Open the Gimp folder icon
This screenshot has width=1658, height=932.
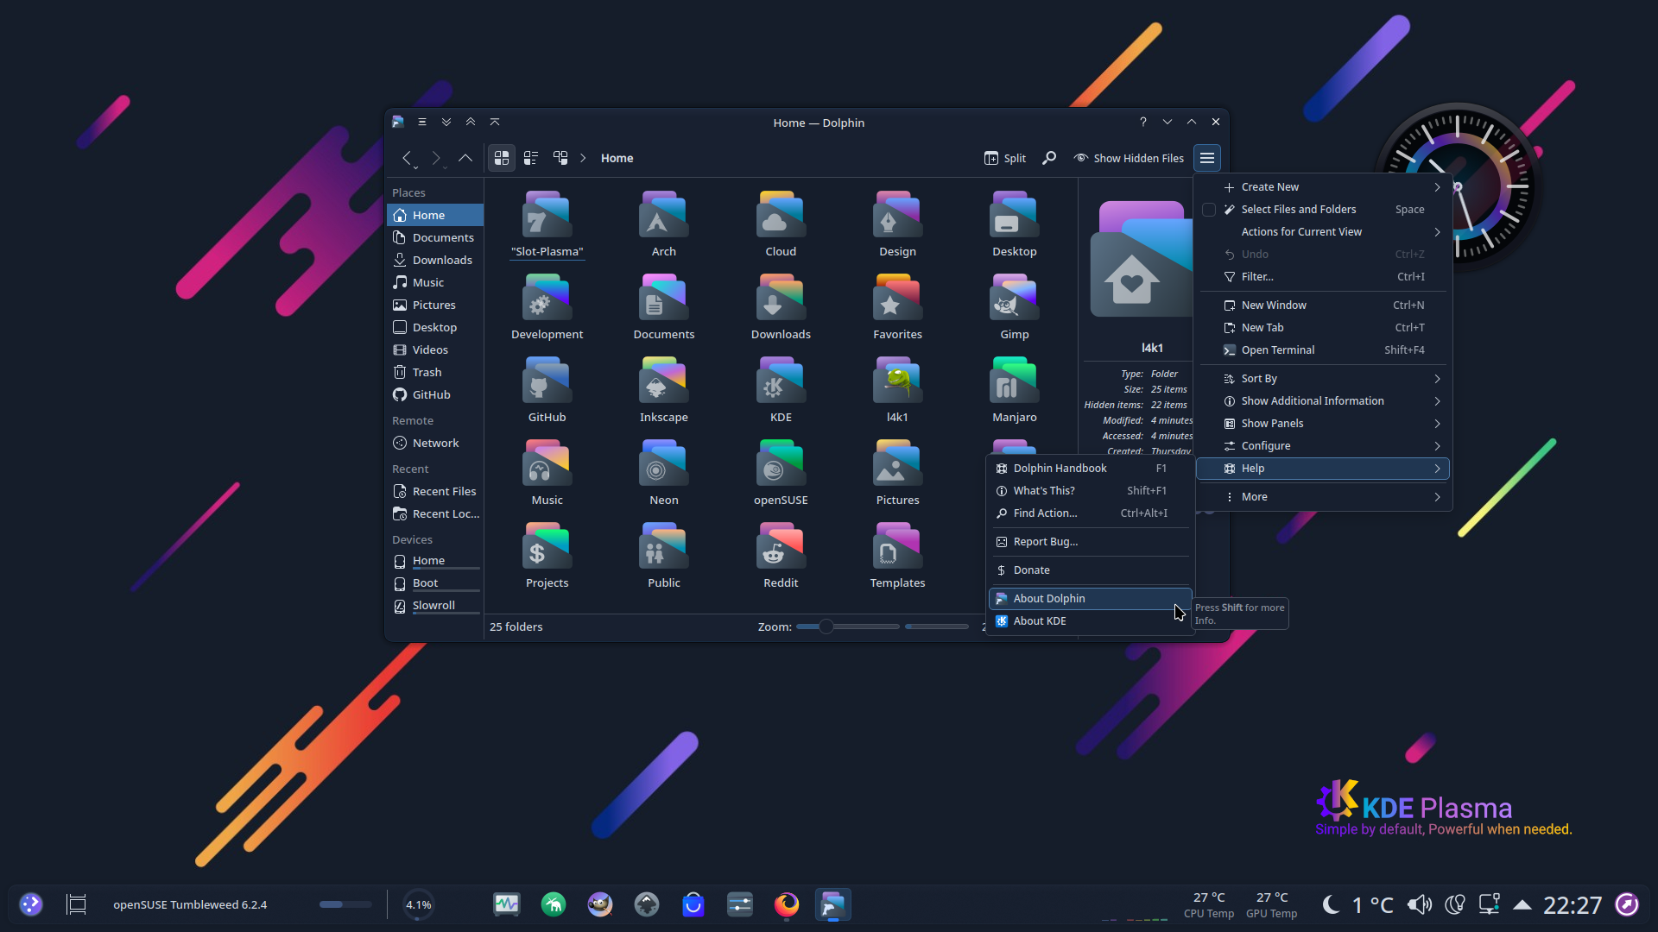1014,299
